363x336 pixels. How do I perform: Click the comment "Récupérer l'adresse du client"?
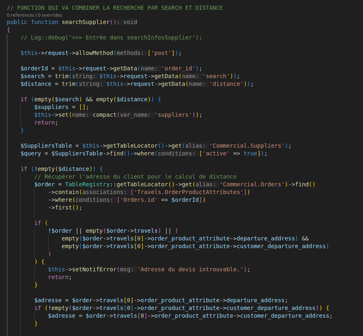pyautogui.click(x=135, y=177)
